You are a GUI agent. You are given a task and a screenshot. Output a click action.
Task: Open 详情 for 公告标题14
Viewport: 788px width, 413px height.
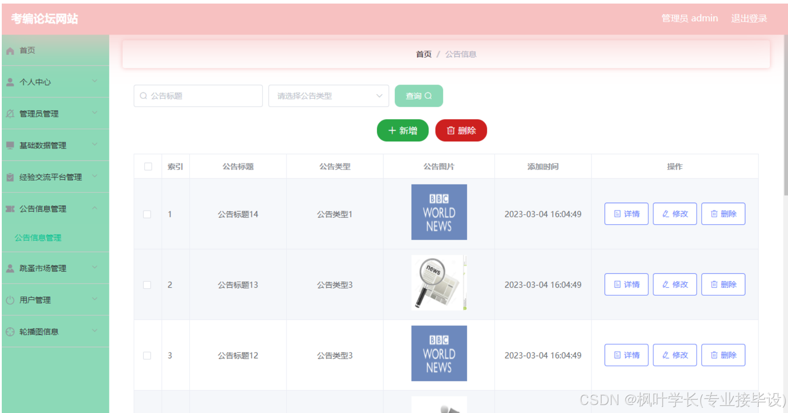pyautogui.click(x=626, y=214)
